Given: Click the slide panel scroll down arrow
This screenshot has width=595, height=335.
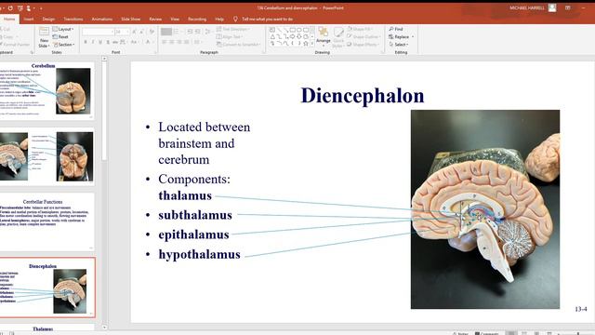Looking at the screenshot, I should coord(104,327).
